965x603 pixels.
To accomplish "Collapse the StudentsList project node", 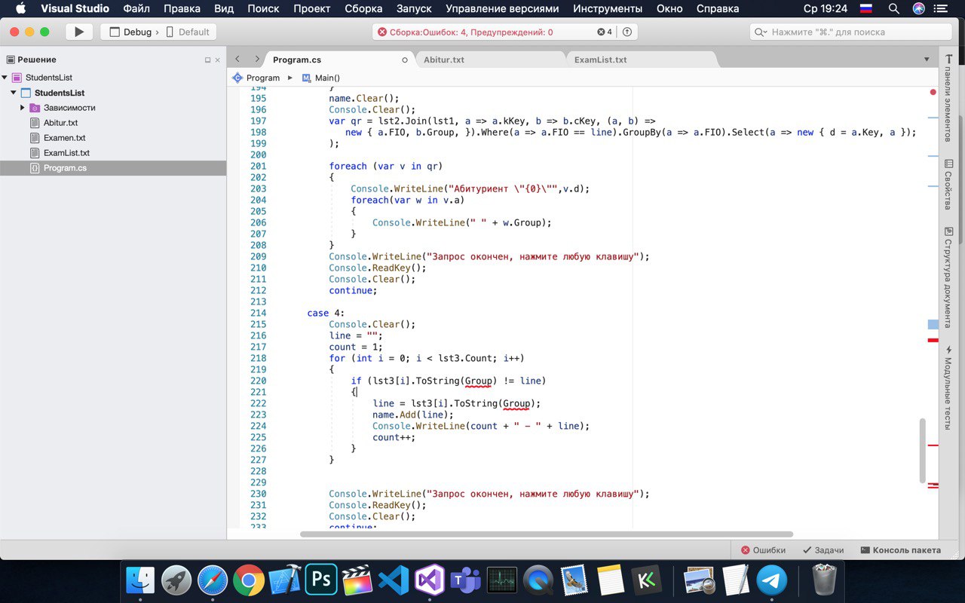I will point(14,93).
